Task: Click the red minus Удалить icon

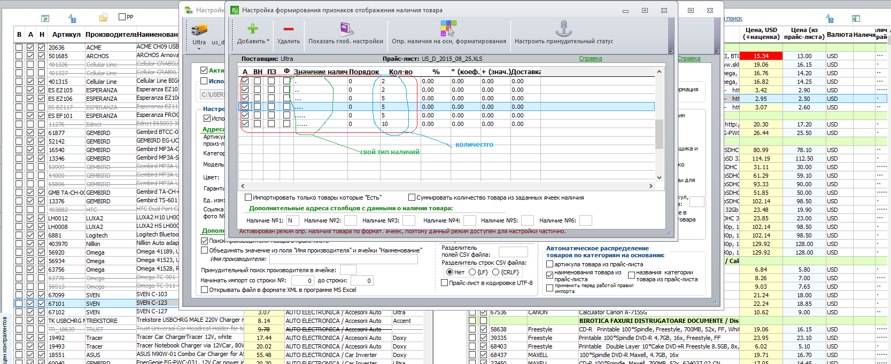Action: click(x=289, y=29)
